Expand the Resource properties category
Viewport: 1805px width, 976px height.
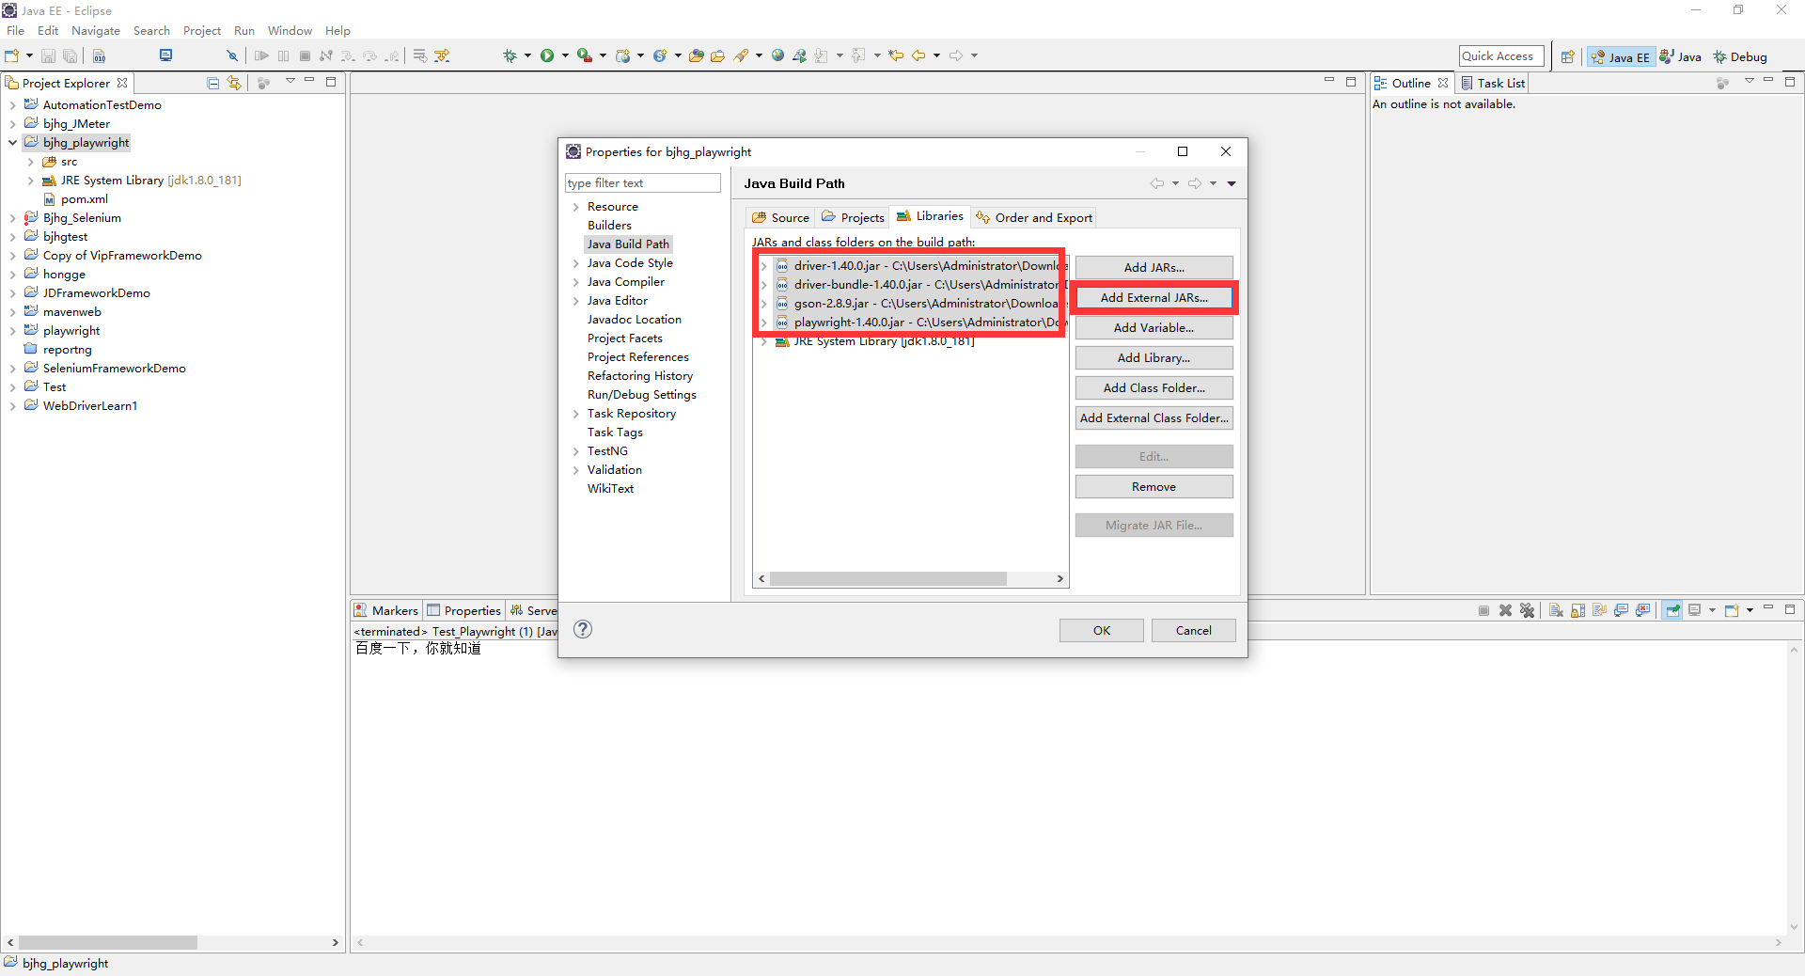[575, 207]
